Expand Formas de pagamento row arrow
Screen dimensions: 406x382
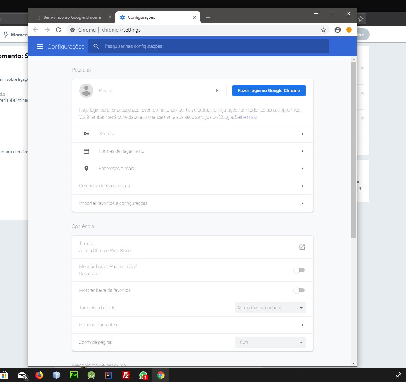pos(302,151)
